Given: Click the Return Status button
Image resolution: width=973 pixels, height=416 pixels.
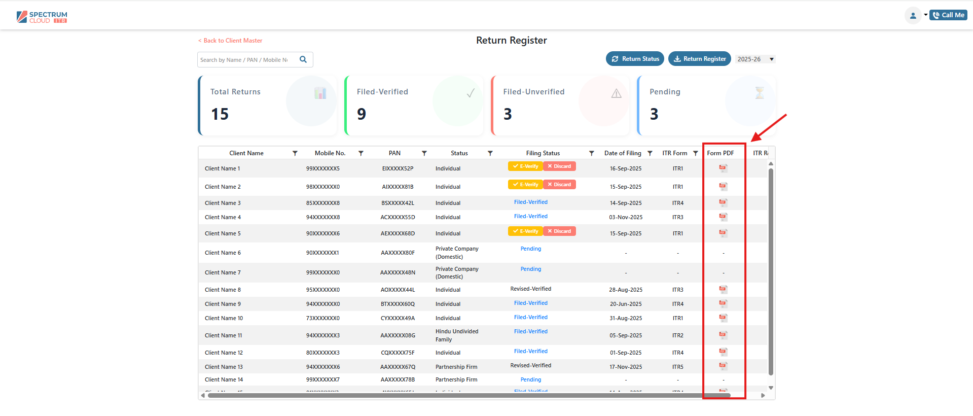Looking at the screenshot, I should click(x=635, y=59).
